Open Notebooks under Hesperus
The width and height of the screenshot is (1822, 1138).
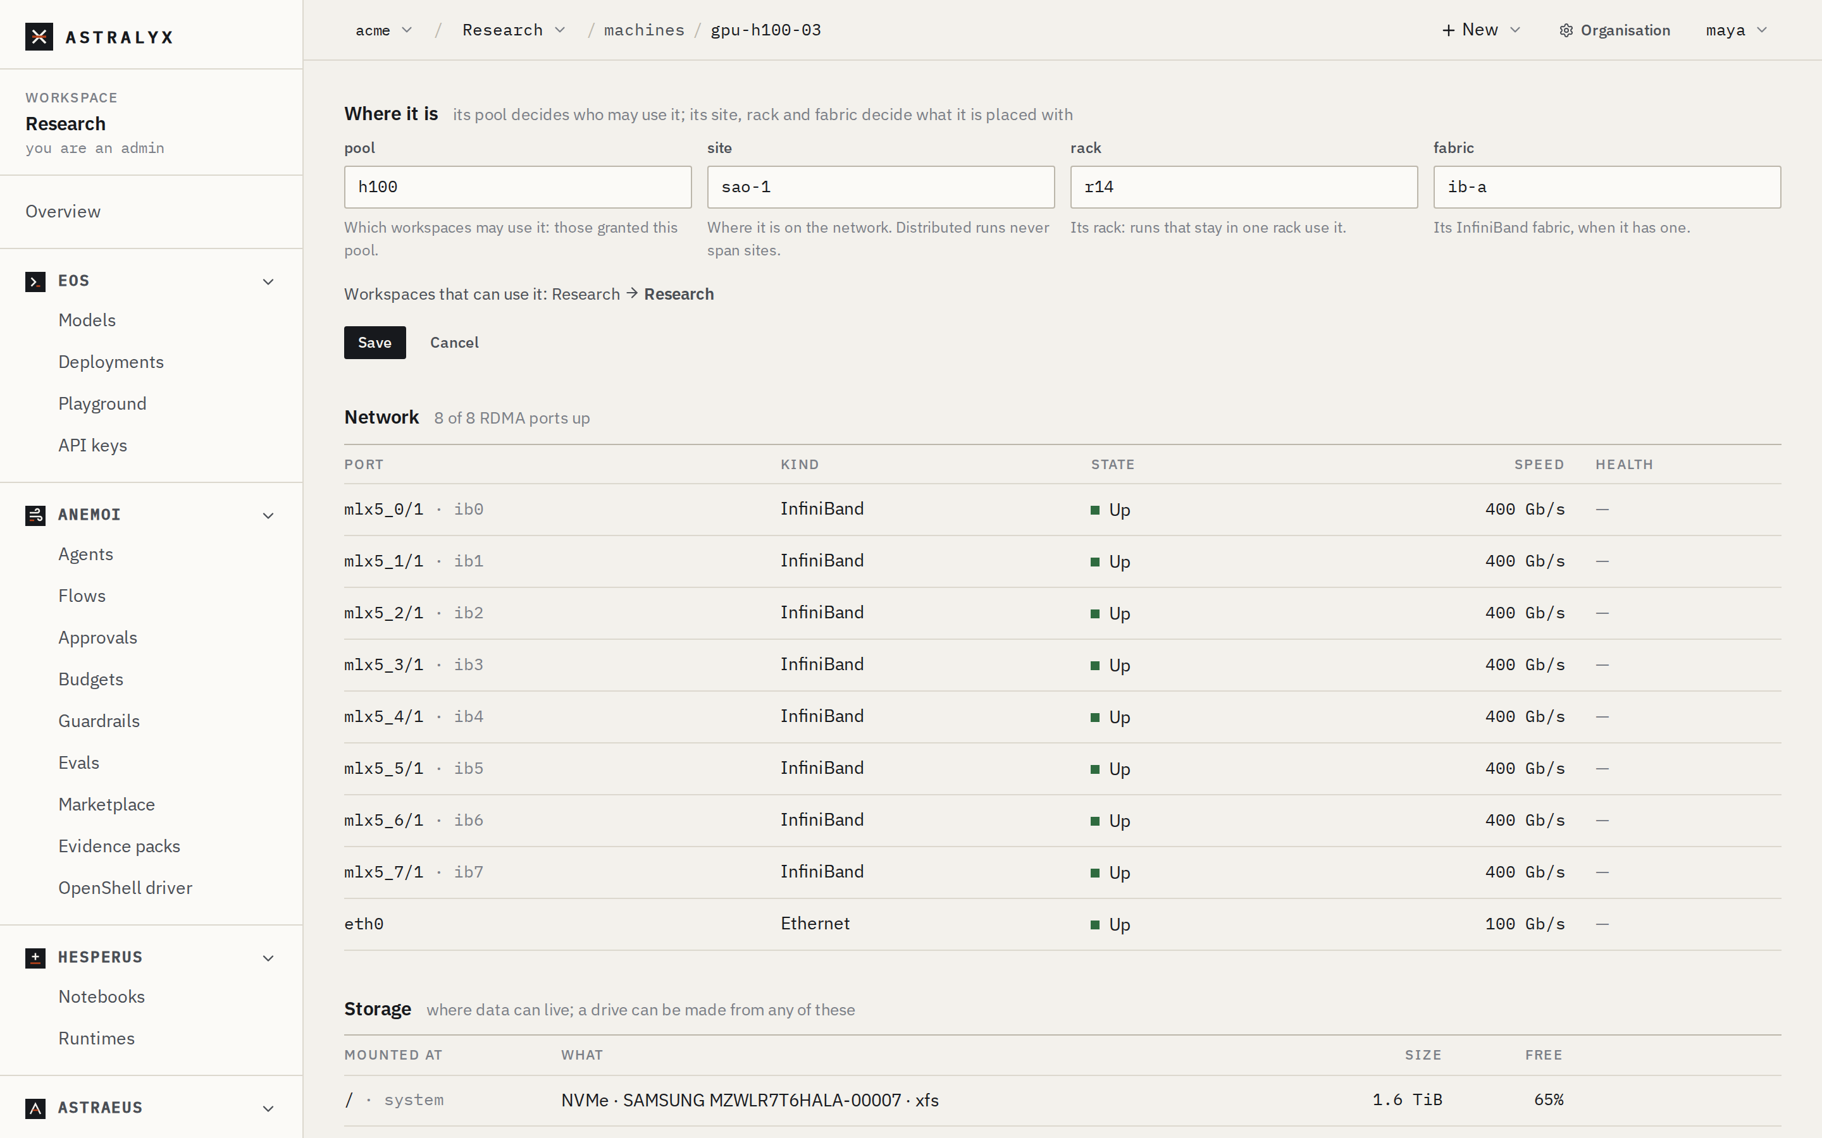(102, 996)
